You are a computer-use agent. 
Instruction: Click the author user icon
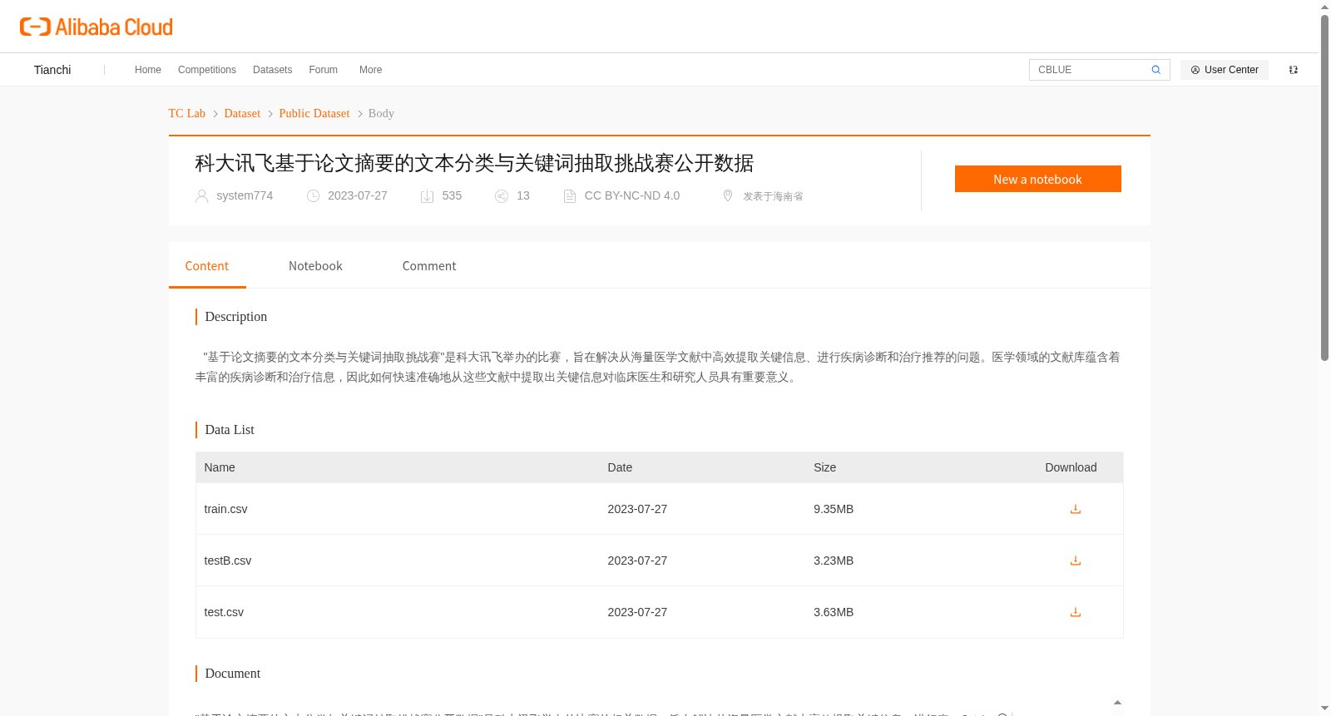(201, 196)
